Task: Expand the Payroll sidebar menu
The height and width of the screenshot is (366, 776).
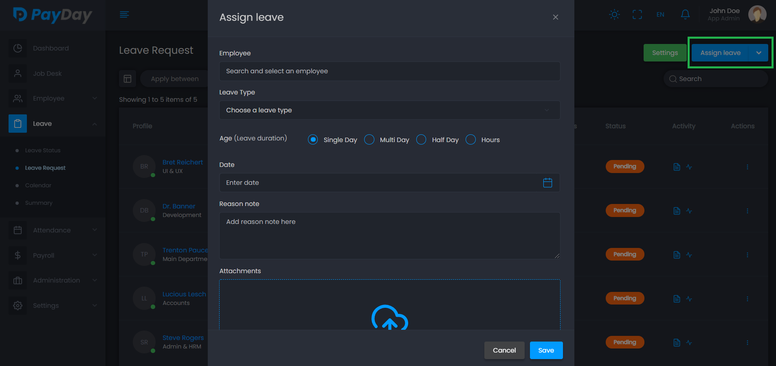Action: [53, 255]
